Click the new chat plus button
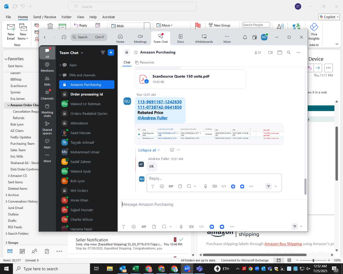Viewport: 343px width, 274px height. 111,52
